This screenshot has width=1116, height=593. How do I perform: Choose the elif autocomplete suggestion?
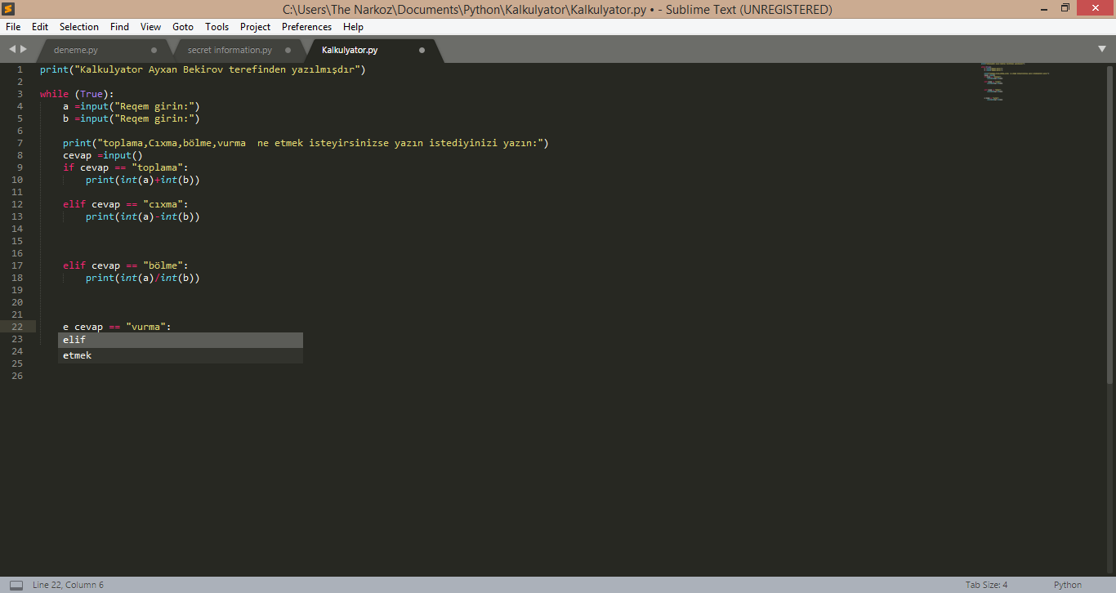point(181,340)
